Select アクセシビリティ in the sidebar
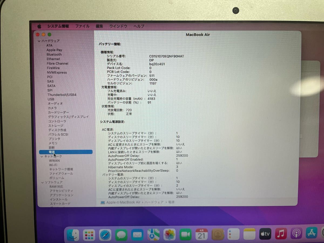Screen dimensions: 324x243 [61, 191]
